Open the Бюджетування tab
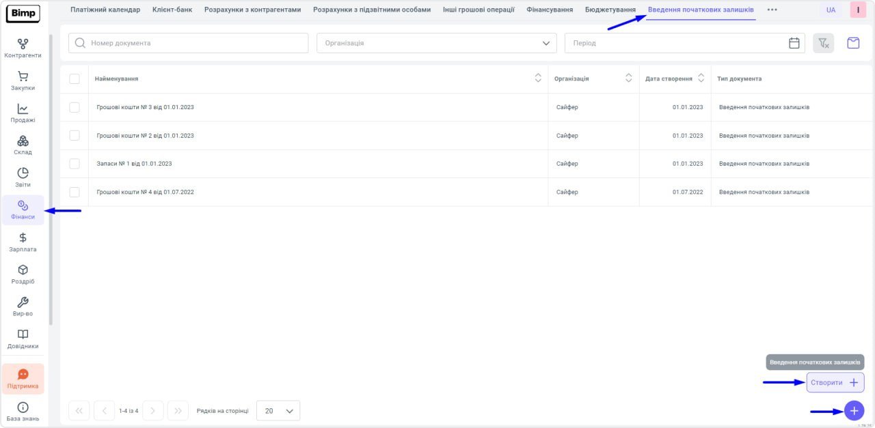Viewport: 875px width, 428px height. pos(610,10)
